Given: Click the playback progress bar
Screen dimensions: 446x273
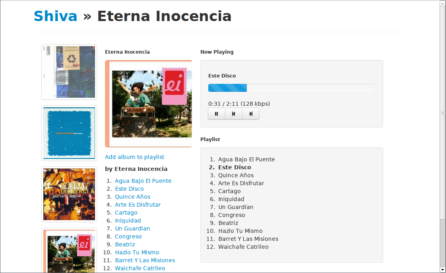Looking at the screenshot, I should (291, 88).
